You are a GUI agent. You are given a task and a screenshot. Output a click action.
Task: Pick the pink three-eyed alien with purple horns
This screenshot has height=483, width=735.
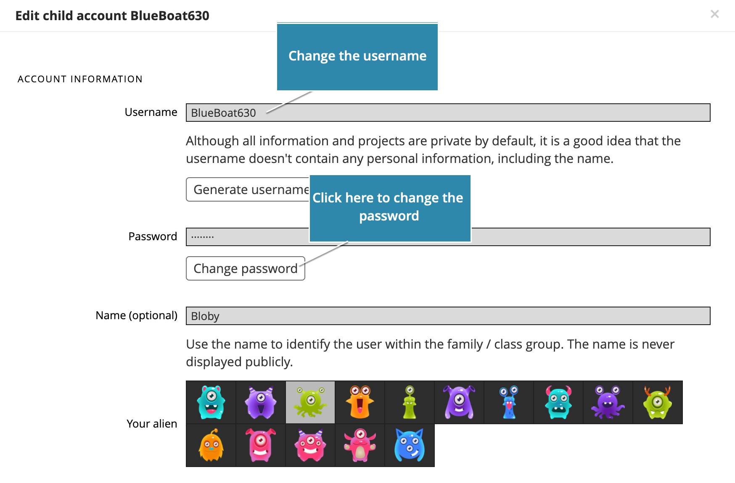[310, 445]
